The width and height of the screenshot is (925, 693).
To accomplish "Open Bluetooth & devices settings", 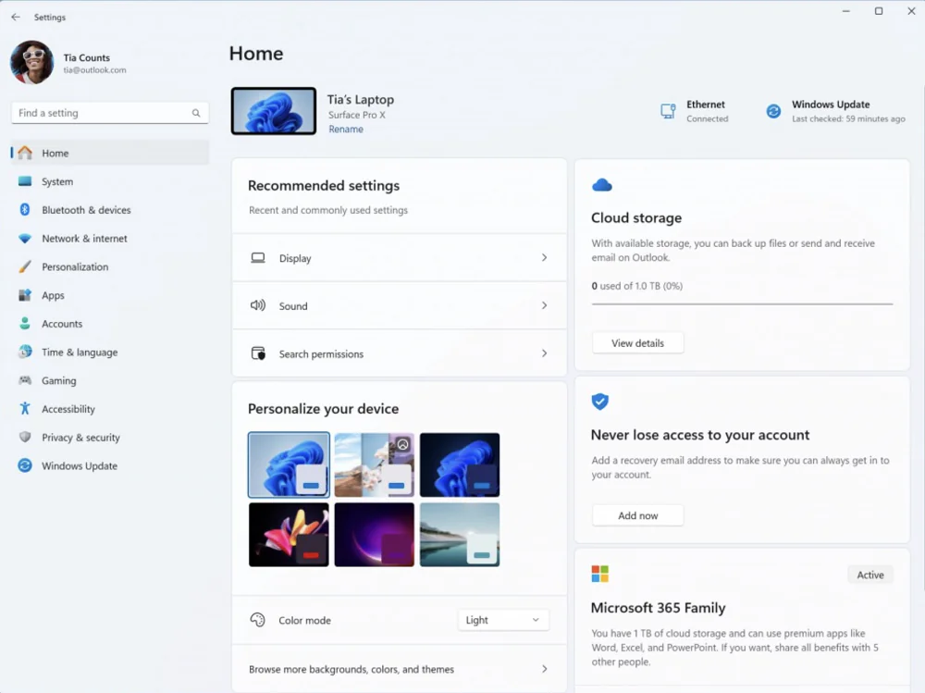I will 110,209.
